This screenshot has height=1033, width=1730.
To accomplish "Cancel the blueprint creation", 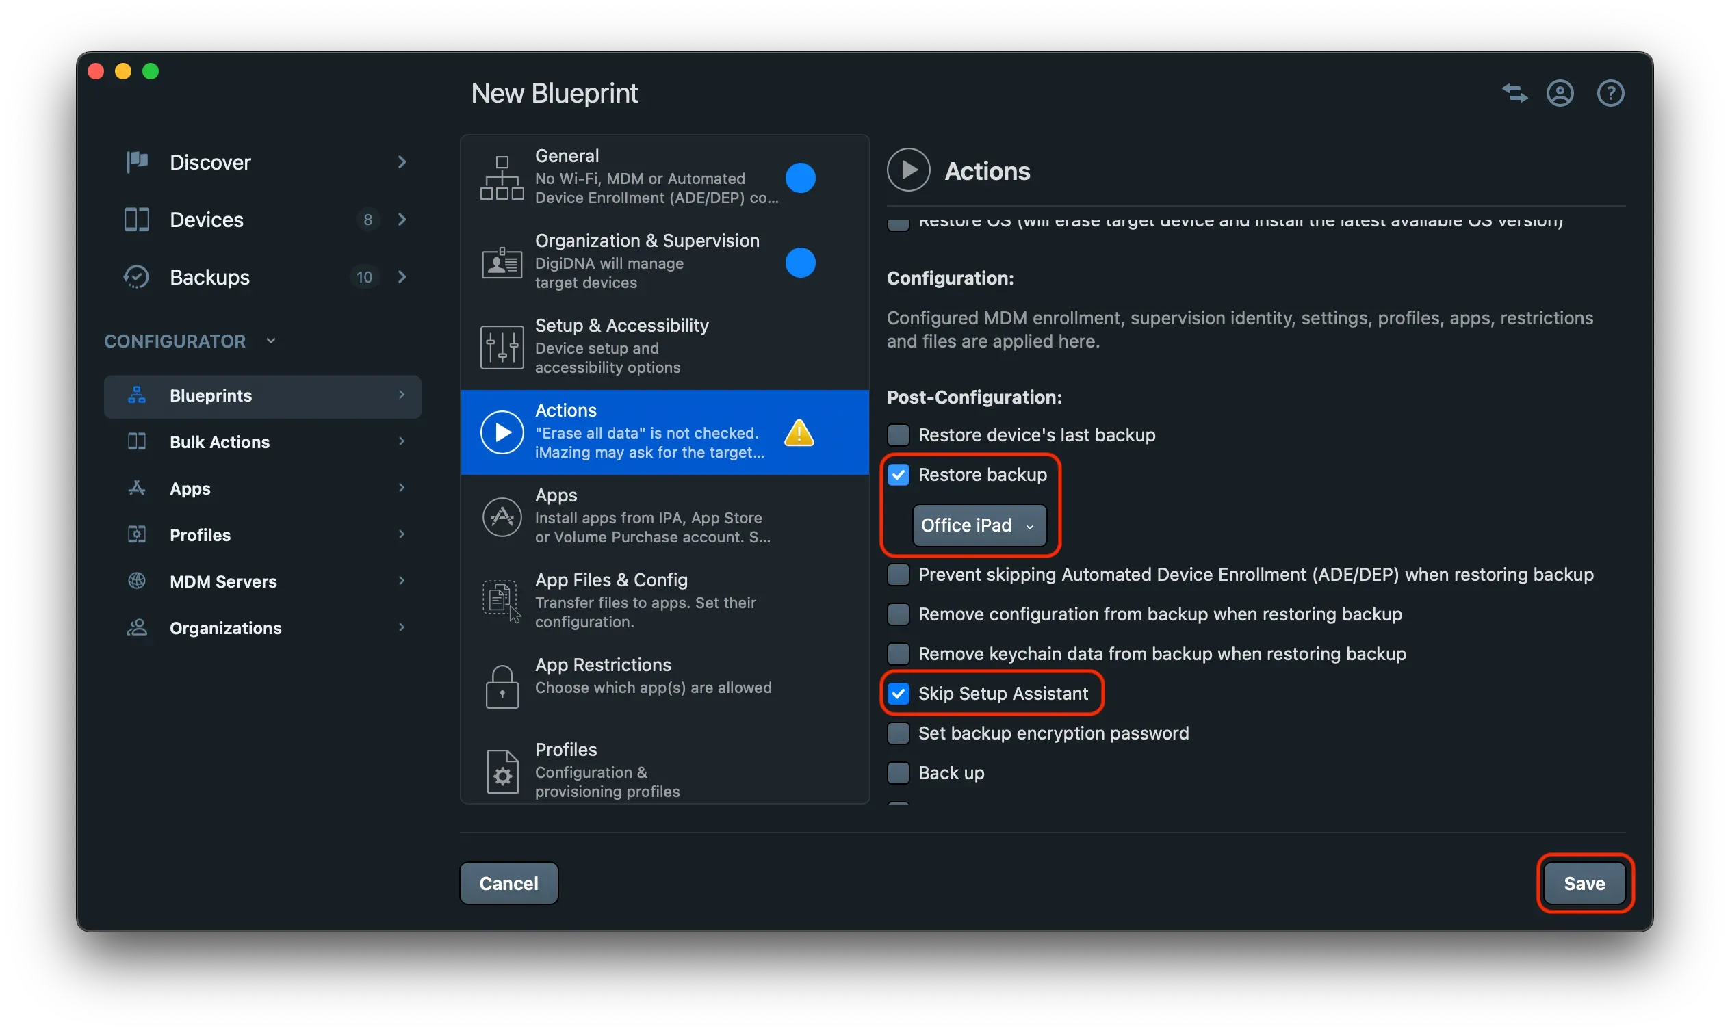I will [x=508, y=882].
